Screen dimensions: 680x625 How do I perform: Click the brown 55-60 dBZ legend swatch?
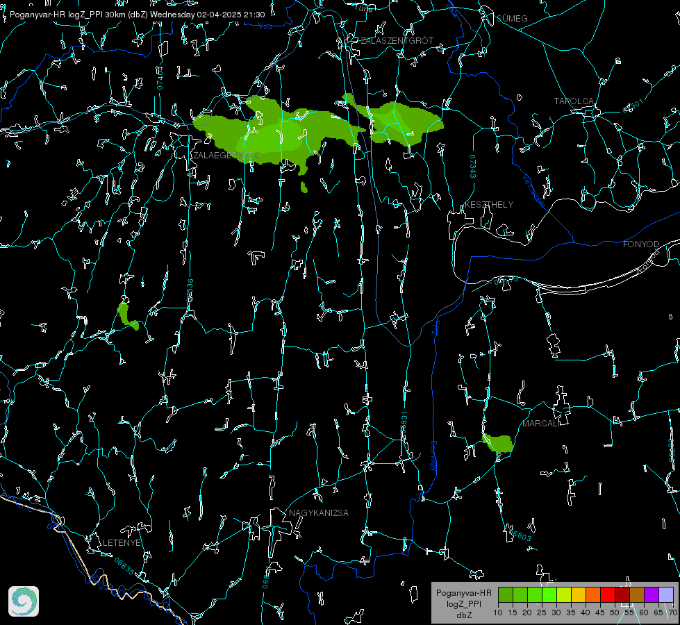pos(637,594)
